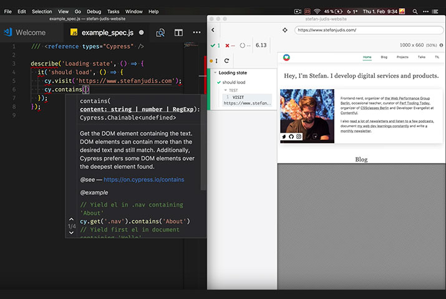Show next signature with the down chevron
Viewport: 446px width, 299px height.
point(71,234)
